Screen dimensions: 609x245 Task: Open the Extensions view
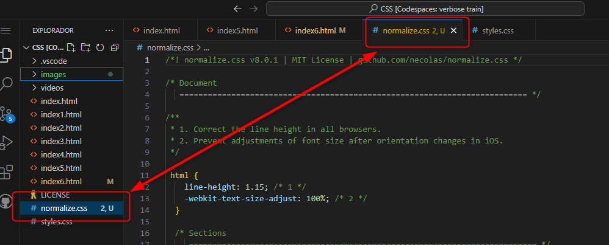tap(6, 171)
